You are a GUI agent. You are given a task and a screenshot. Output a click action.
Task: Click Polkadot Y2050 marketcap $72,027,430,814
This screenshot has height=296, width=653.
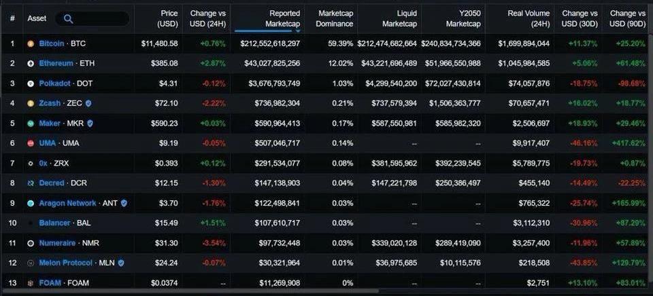coord(453,84)
